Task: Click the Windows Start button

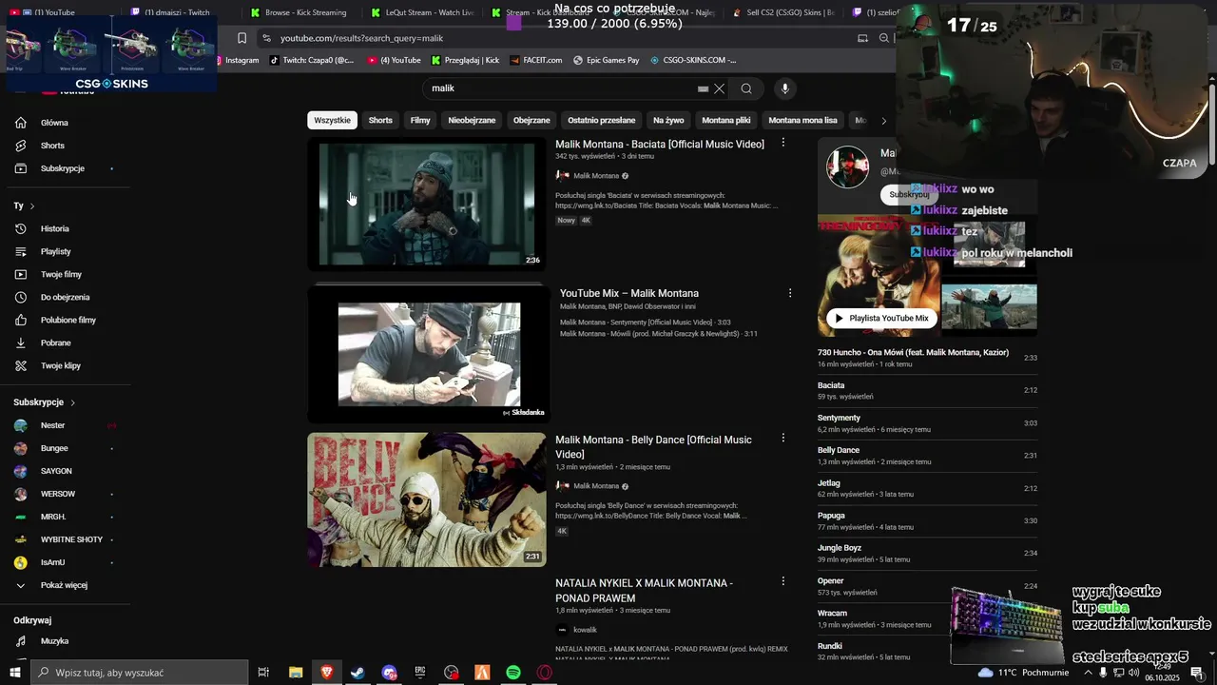Action: (14, 673)
